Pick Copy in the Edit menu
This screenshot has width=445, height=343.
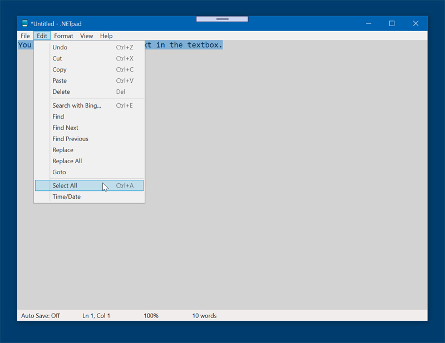click(60, 70)
